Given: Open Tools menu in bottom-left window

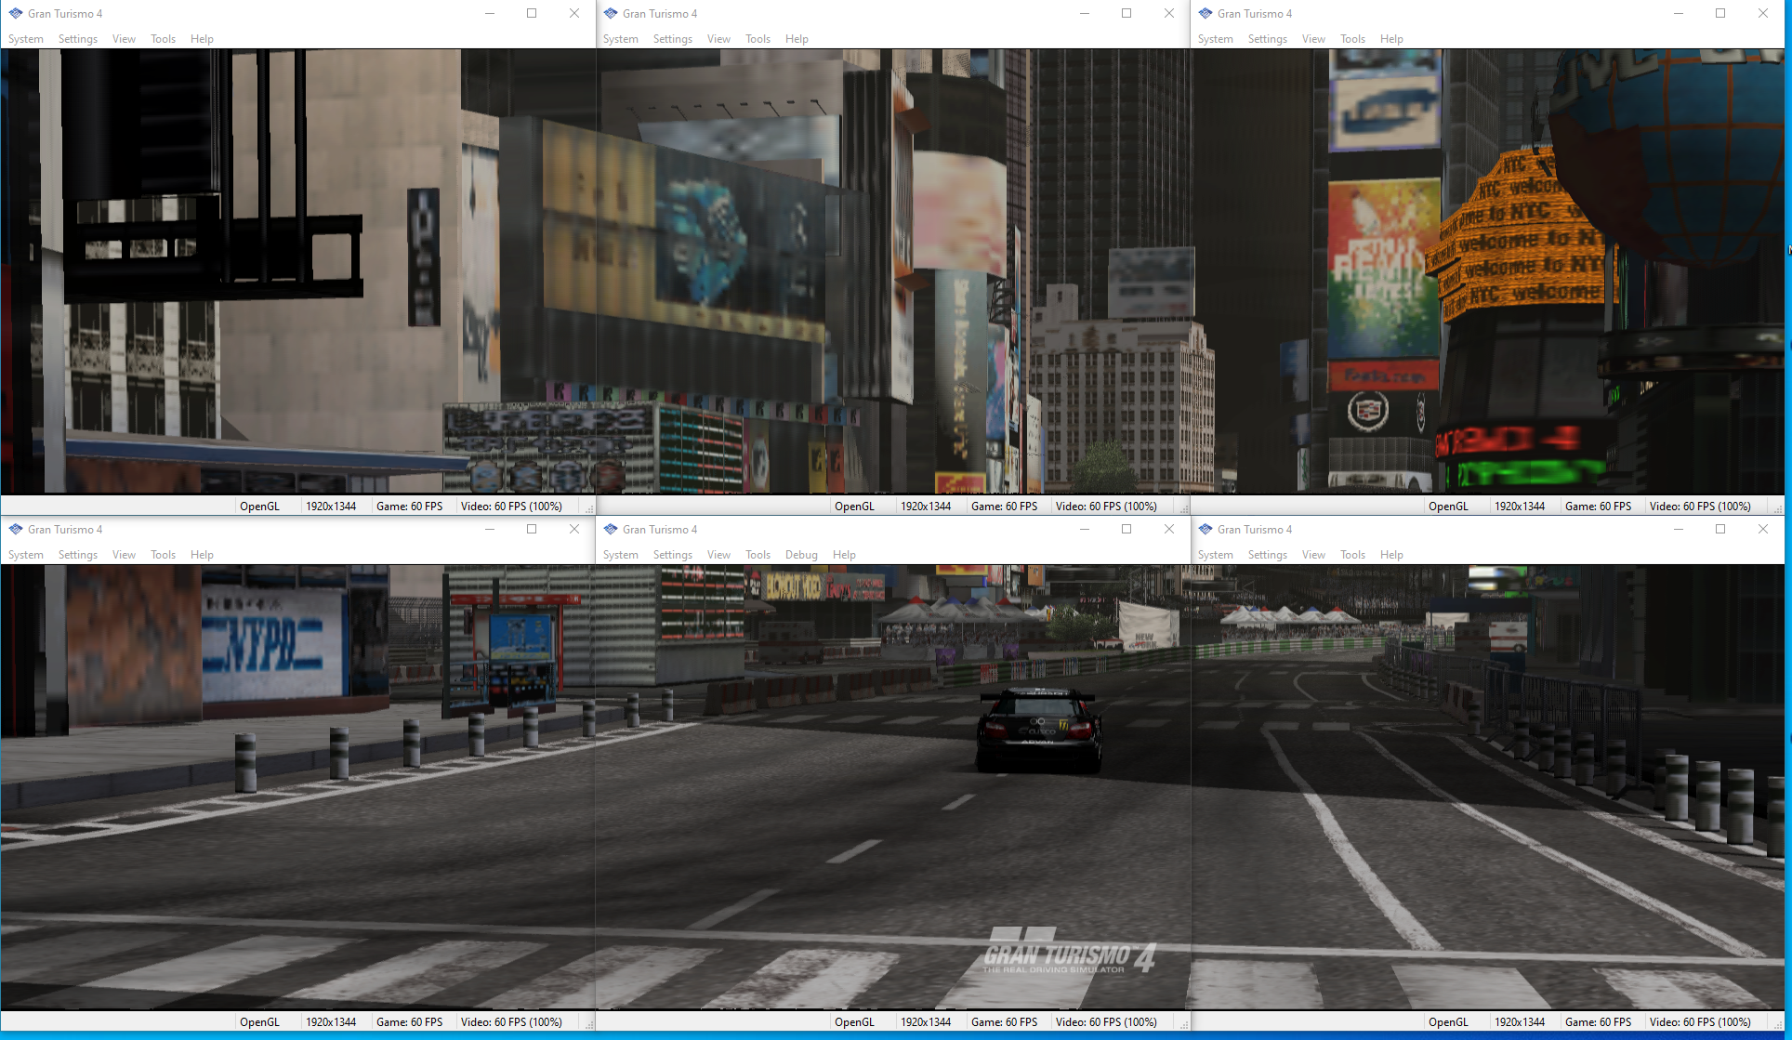Looking at the screenshot, I should pyautogui.click(x=164, y=555).
